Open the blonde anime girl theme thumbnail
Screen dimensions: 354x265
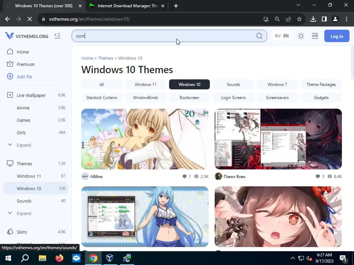145,139
